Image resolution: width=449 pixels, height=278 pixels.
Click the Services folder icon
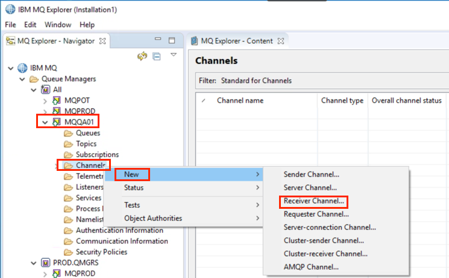tap(68, 198)
